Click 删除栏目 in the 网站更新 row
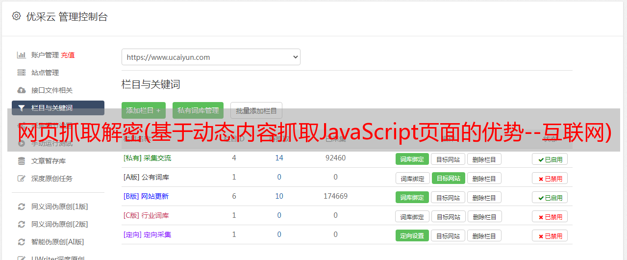The width and height of the screenshot is (627, 260). point(484,197)
